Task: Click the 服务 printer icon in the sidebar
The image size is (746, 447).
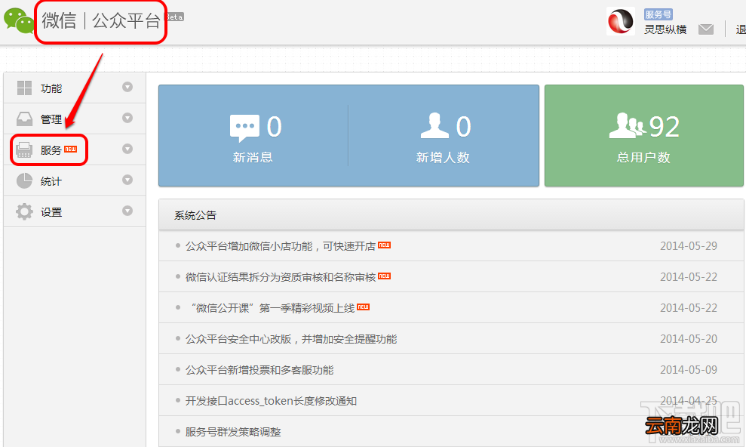Action: pos(24,150)
